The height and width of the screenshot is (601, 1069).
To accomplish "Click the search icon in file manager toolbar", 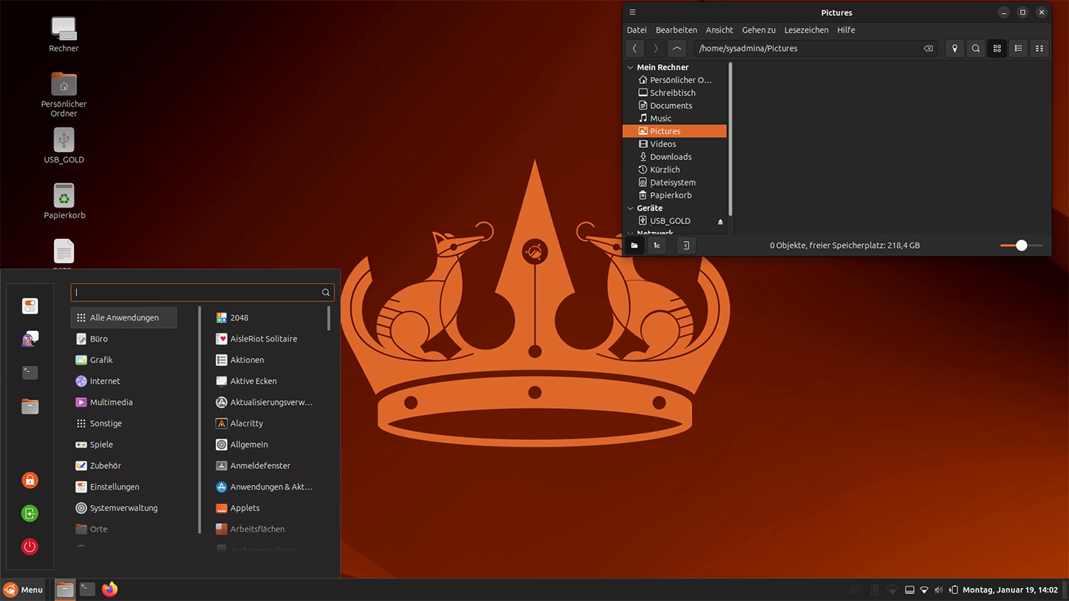I will [x=976, y=48].
